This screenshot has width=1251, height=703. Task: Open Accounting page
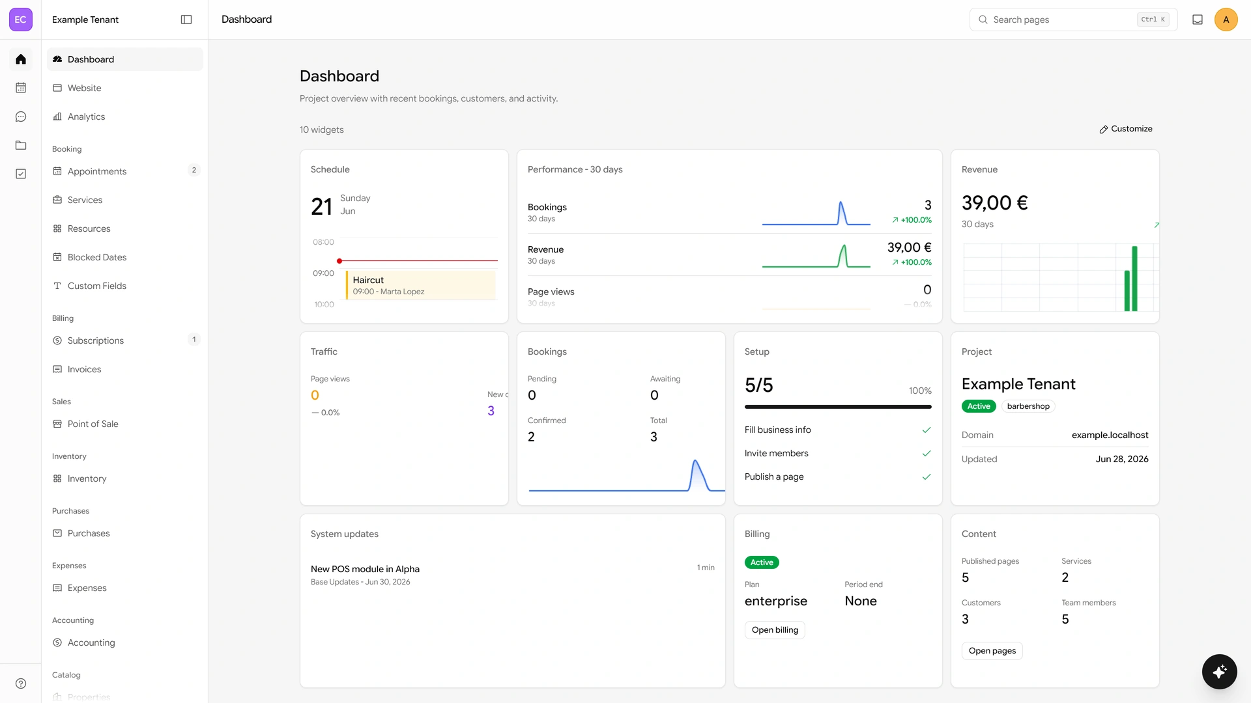pyautogui.click(x=125, y=642)
